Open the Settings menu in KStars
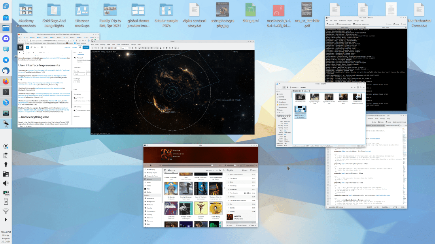The image size is (435, 244). coord(133,45)
